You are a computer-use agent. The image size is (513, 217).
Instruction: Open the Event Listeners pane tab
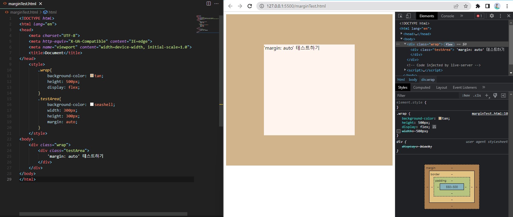click(x=465, y=87)
